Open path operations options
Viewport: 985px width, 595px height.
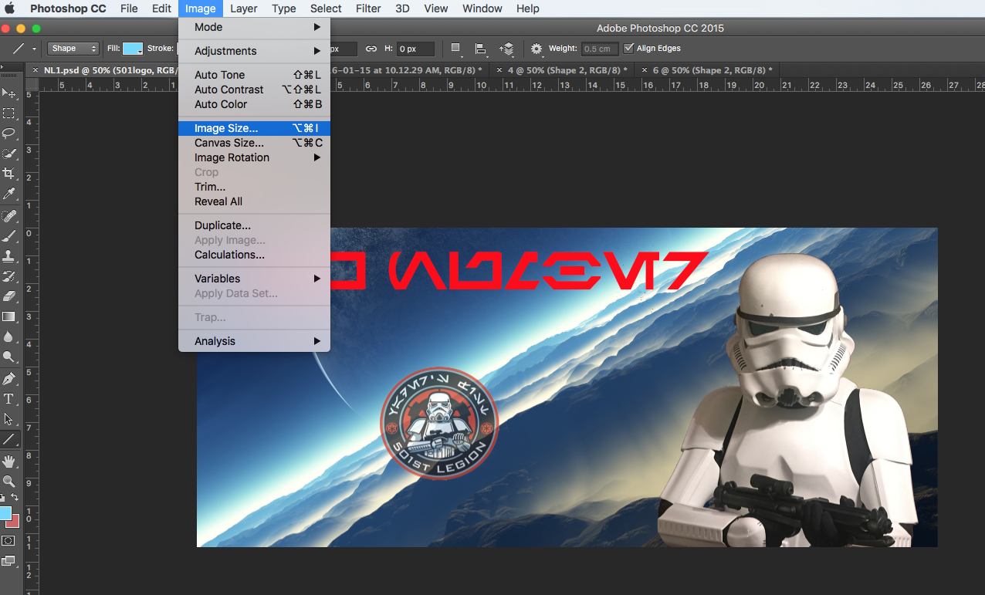(456, 49)
